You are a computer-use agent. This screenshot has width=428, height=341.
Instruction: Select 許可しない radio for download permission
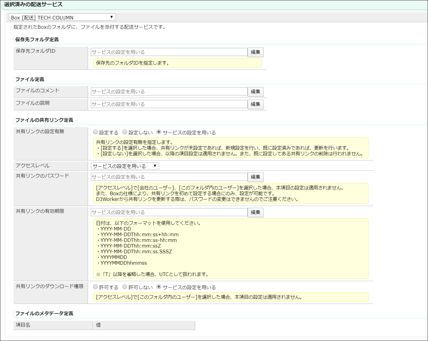click(x=125, y=287)
